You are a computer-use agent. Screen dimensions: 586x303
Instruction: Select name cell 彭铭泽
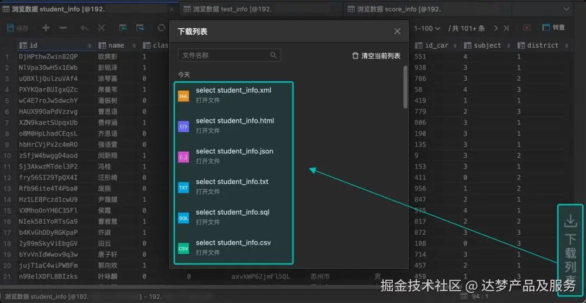(x=107, y=68)
